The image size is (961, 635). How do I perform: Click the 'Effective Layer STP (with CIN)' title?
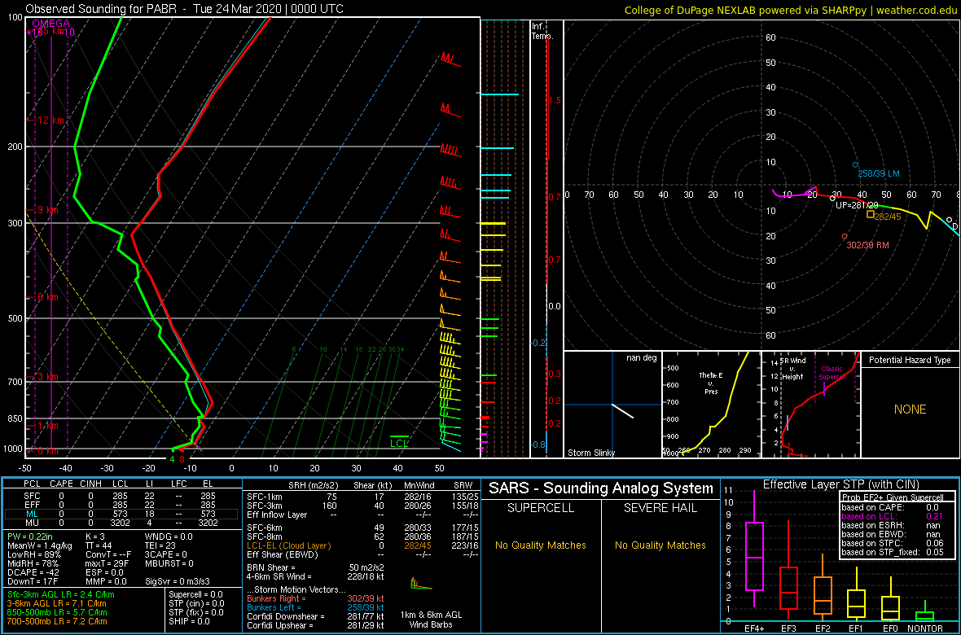click(840, 485)
